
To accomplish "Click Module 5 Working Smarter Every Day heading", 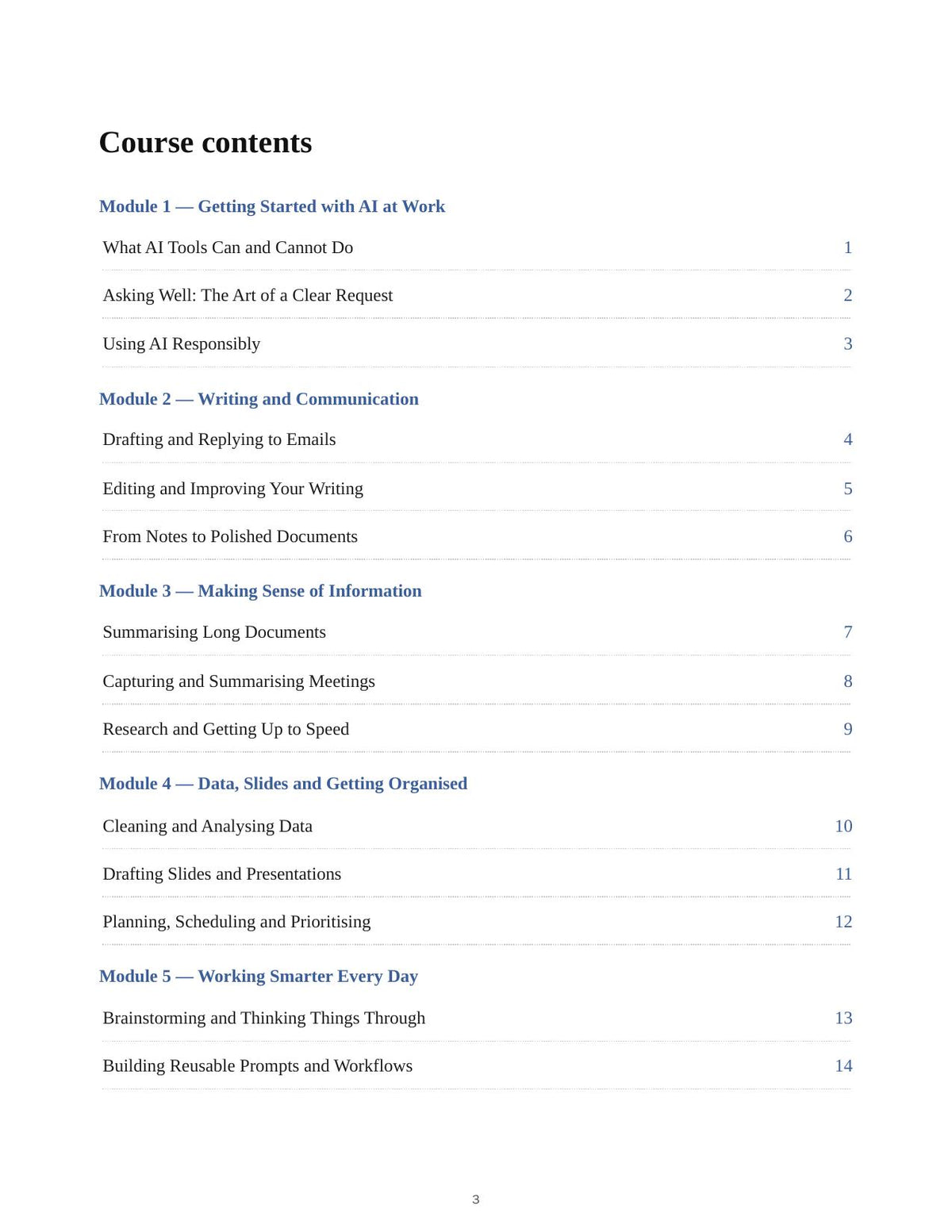I will point(259,977).
